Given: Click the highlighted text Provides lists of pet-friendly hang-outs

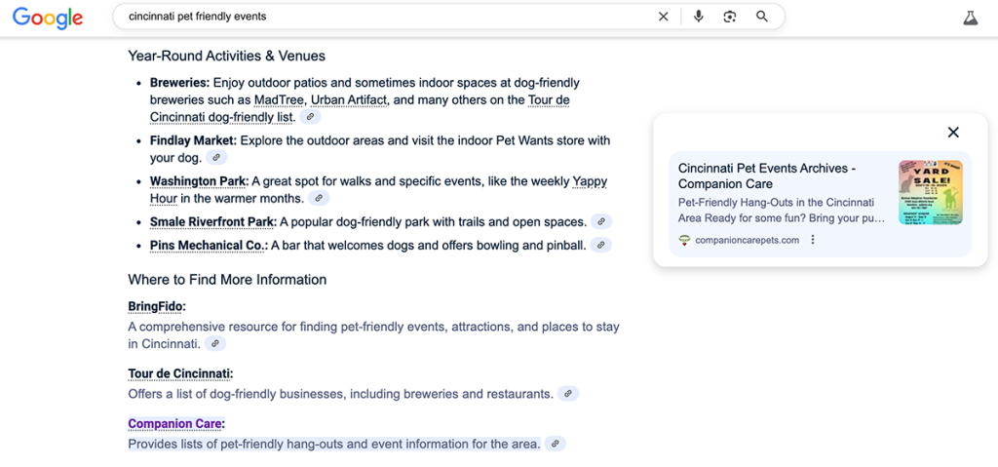Looking at the screenshot, I should [x=334, y=444].
